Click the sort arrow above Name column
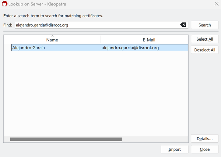The width and height of the screenshot is (221, 157). pos(52,36)
